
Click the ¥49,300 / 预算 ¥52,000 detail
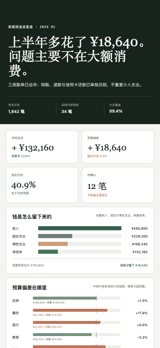pos(47,339)
